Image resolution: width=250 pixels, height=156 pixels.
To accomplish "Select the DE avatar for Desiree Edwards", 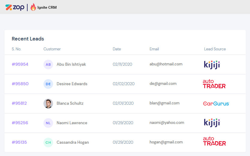I will pyautogui.click(x=48, y=84).
